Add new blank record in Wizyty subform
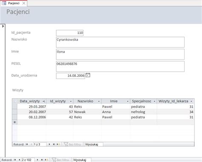 58,144
